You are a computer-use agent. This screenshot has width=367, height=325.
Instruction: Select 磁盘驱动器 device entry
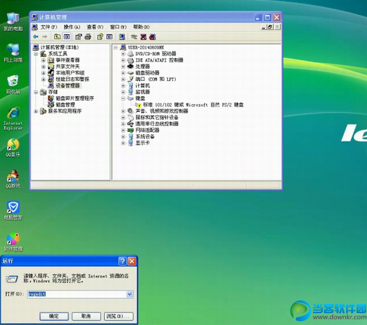[x=147, y=73]
